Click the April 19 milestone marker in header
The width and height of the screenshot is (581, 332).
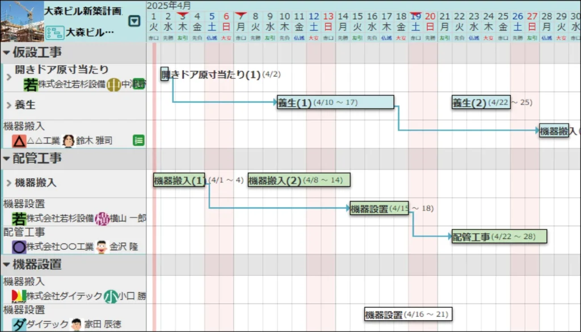[415, 15]
